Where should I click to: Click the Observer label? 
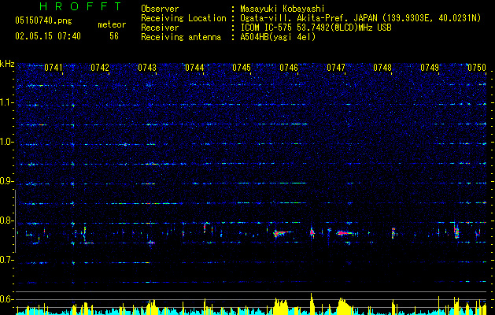point(160,9)
